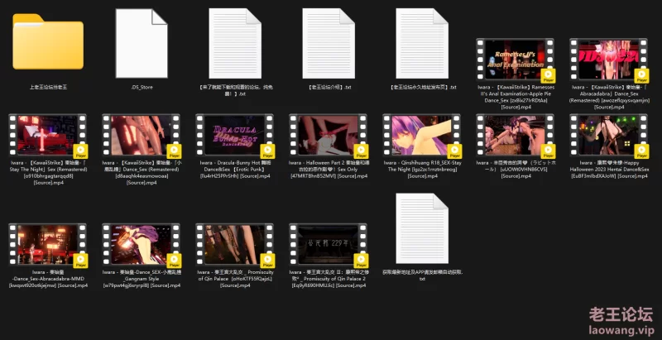This screenshot has height=340, width=662.
Task: Open the 老王论坛介绍 text document icon
Action: point(329,44)
